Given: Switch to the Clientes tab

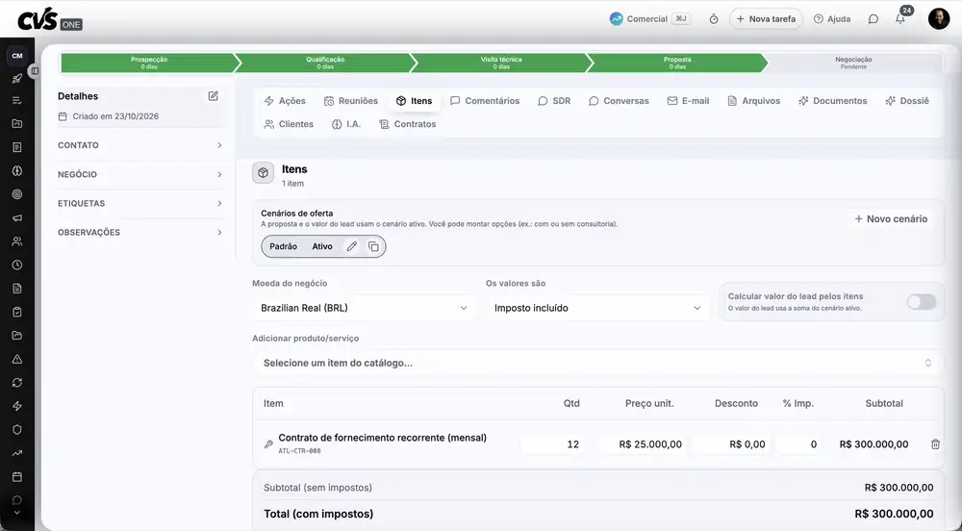Looking at the screenshot, I should click(289, 124).
